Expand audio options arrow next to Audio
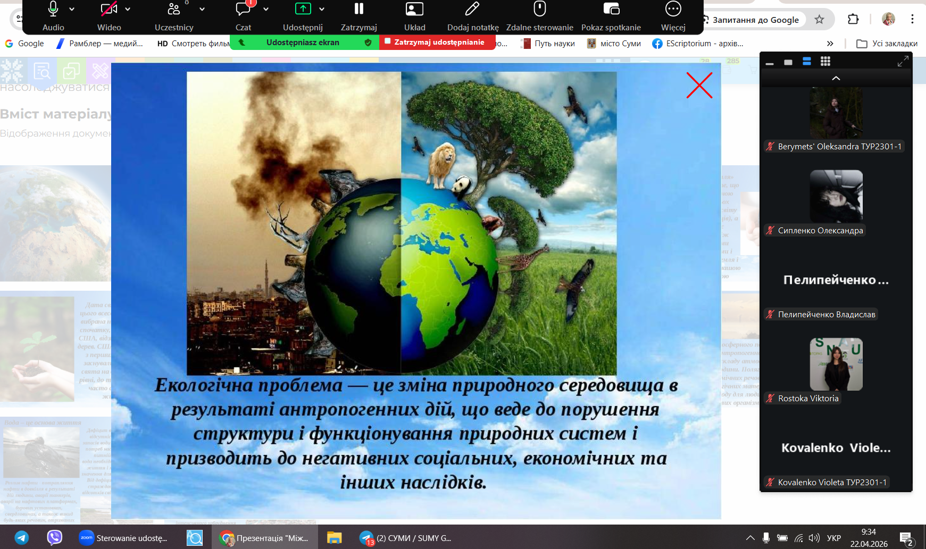Image resolution: width=926 pixels, height=549 pixels. point(72,9)
